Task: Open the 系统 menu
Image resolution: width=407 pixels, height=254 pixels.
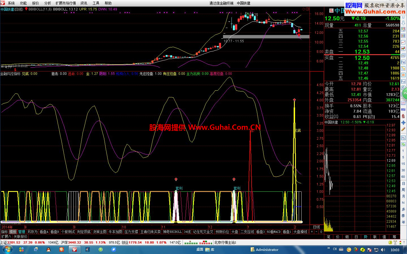Action: point(11,3)
